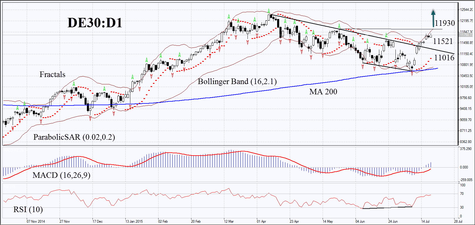Click the 12 Mar date label

pos(229,221)
